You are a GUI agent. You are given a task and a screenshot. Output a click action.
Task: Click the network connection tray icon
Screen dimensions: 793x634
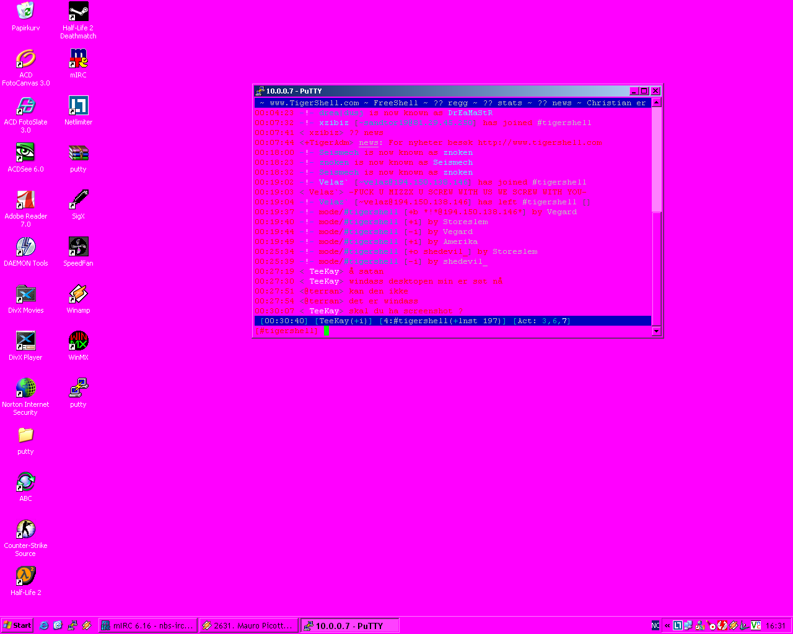688,625
